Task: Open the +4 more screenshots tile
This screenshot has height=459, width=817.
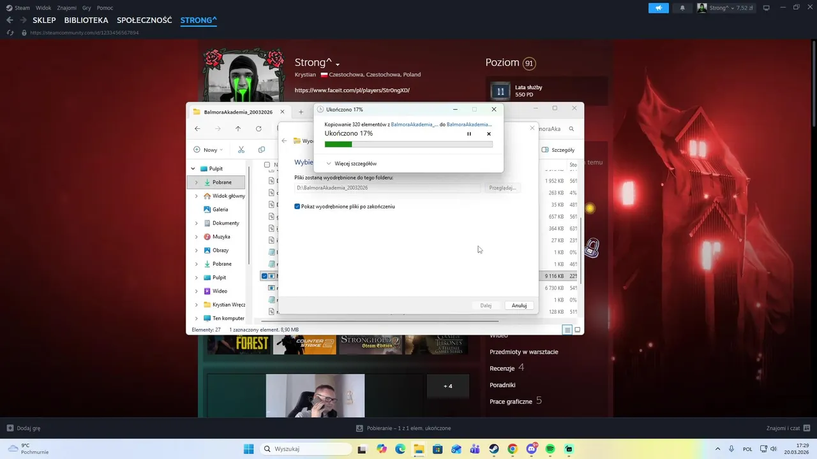Action: [x=448, y=386]
